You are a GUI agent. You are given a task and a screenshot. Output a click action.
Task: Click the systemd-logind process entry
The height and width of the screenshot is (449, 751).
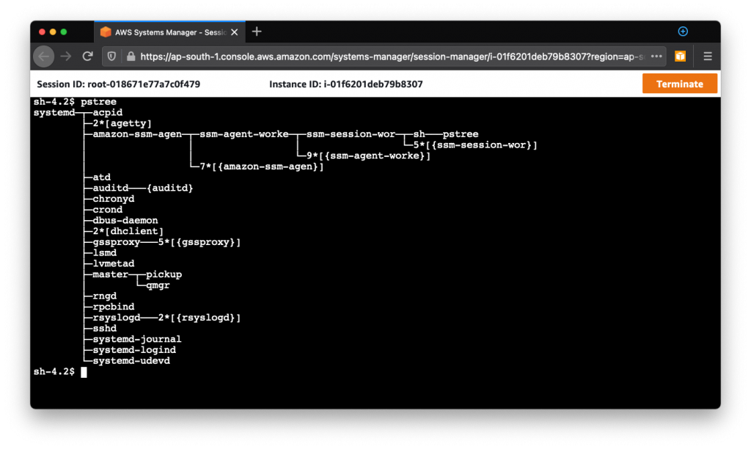[134, 350]
